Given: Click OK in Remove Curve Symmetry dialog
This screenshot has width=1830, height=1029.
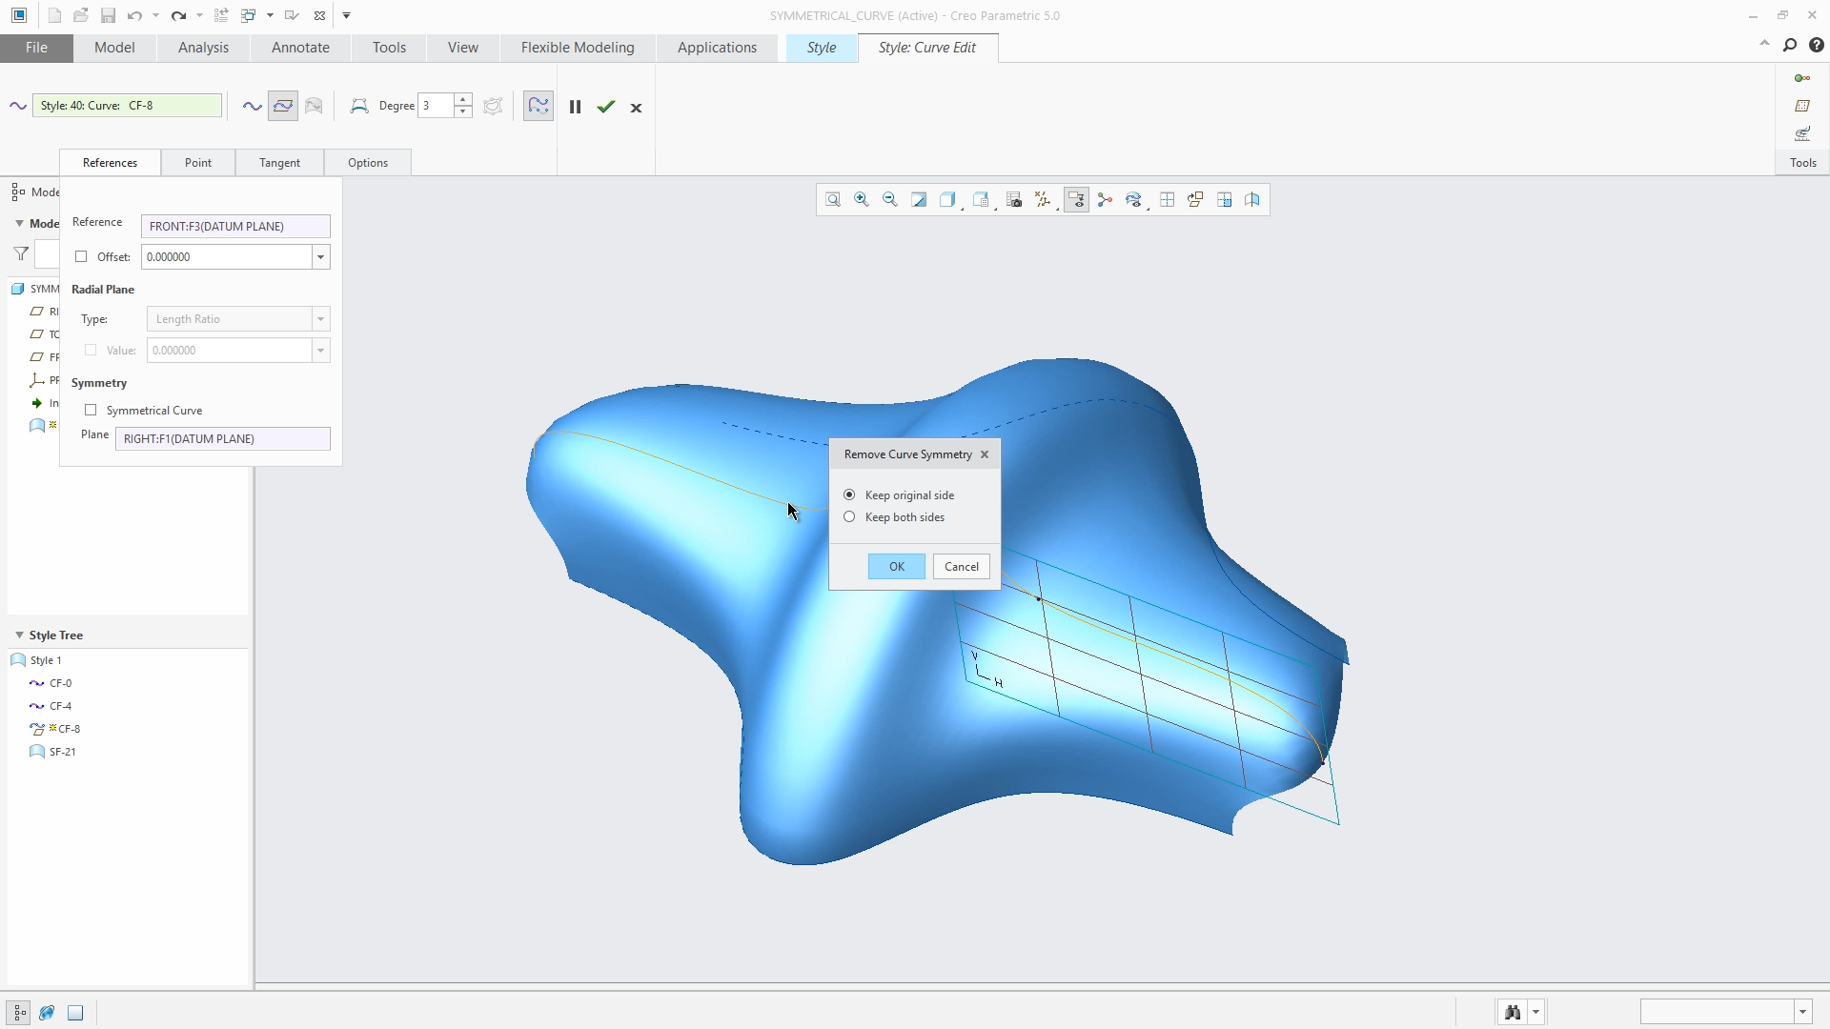Looking at the screenshot, I should tap(897, 567).
